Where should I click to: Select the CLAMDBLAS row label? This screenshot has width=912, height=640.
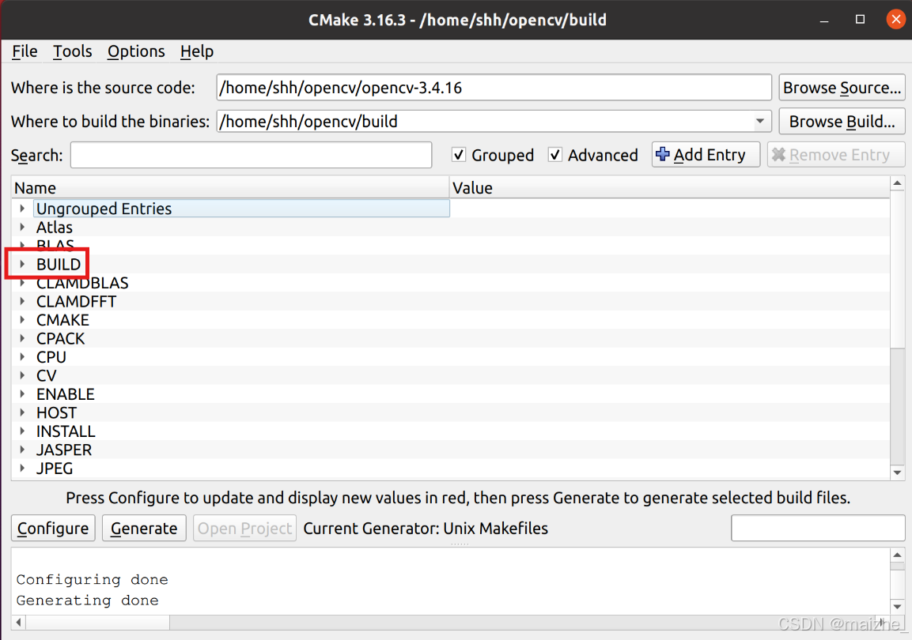[x=82, y=283]
